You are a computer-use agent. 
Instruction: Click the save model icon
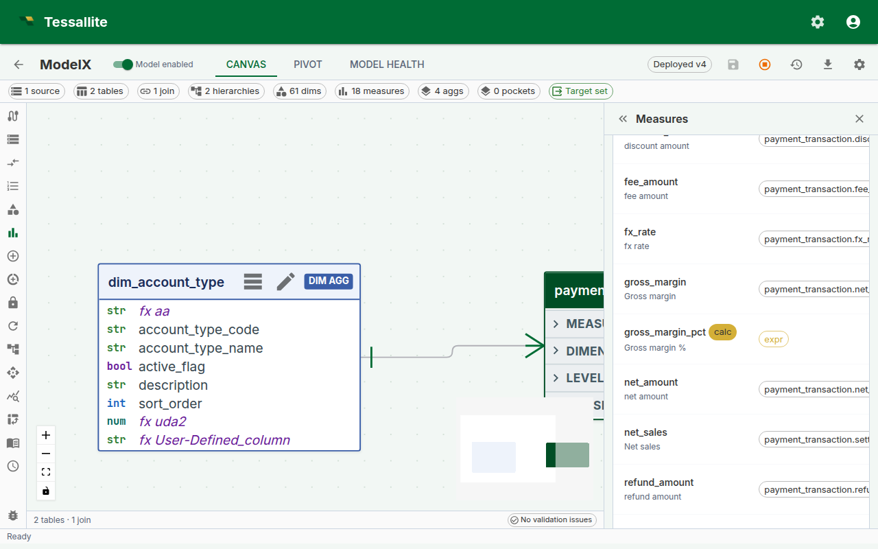click(x=733, y=65)
